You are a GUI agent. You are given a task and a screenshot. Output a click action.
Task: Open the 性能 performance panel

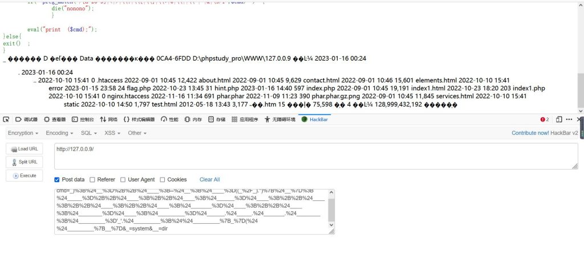pos(169,119)
